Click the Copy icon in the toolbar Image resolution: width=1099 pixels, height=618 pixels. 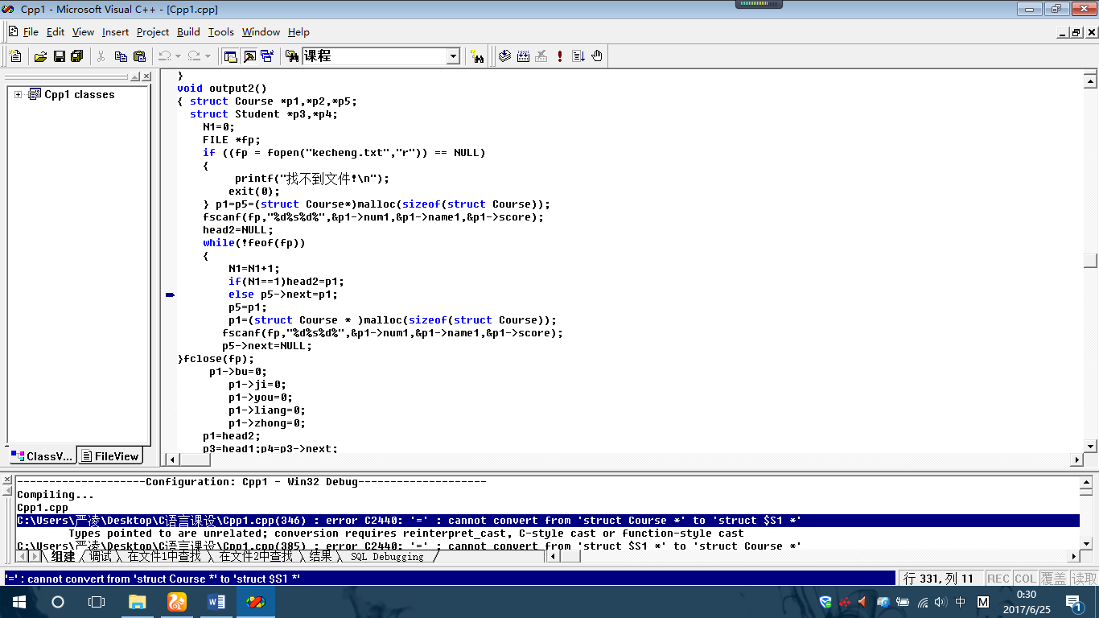click(121, 56)
